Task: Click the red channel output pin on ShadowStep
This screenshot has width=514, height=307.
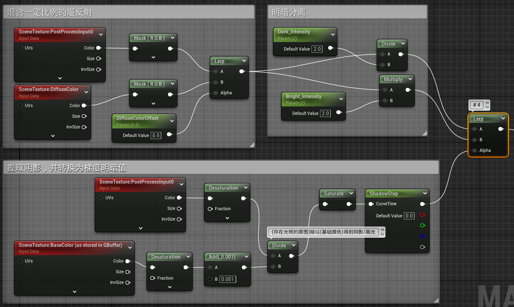Action: pyautogui.click(x=422, y=215)
